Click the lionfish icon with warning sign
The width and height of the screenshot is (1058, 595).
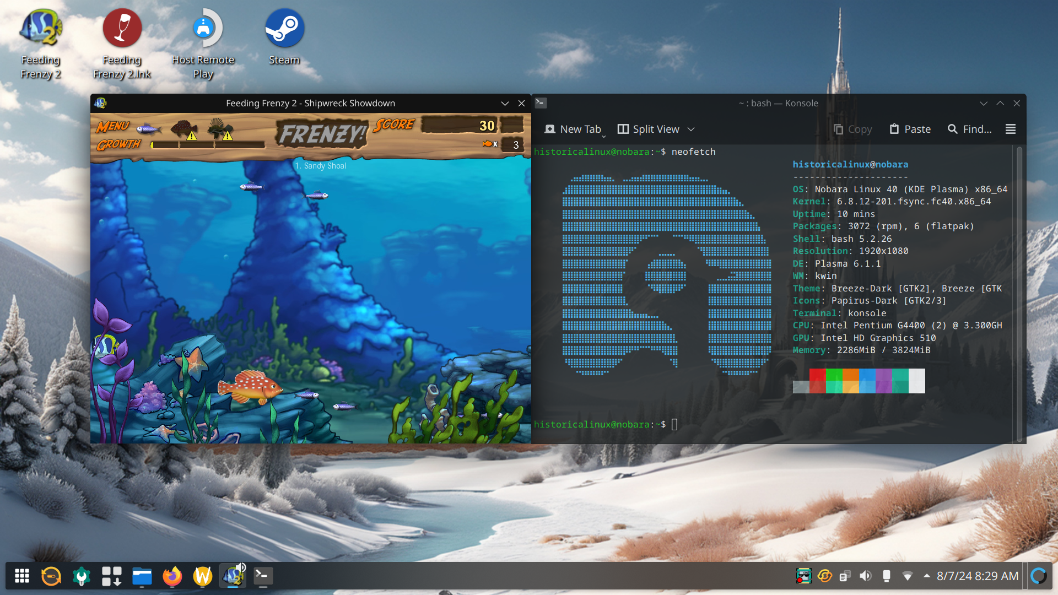tap(220, 129)
